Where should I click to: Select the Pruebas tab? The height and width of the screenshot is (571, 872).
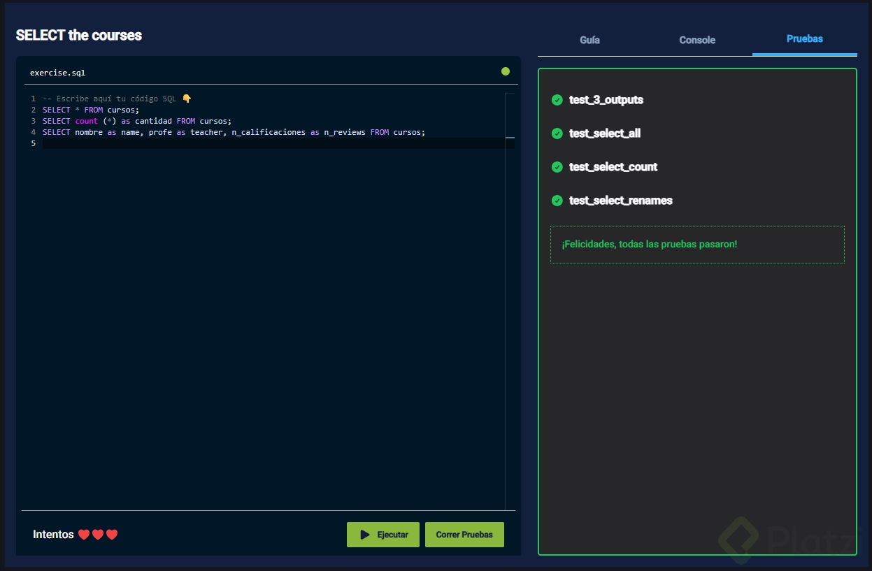pyautogui.click(x=804, y=39)
